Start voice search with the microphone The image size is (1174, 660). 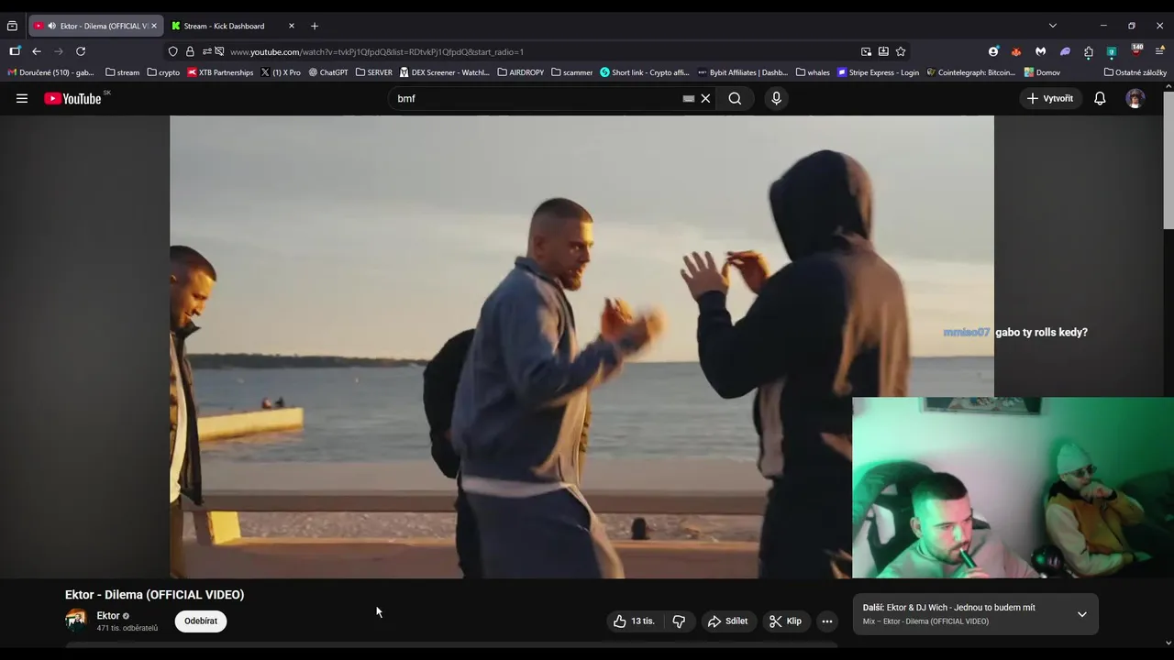(776, 98)
